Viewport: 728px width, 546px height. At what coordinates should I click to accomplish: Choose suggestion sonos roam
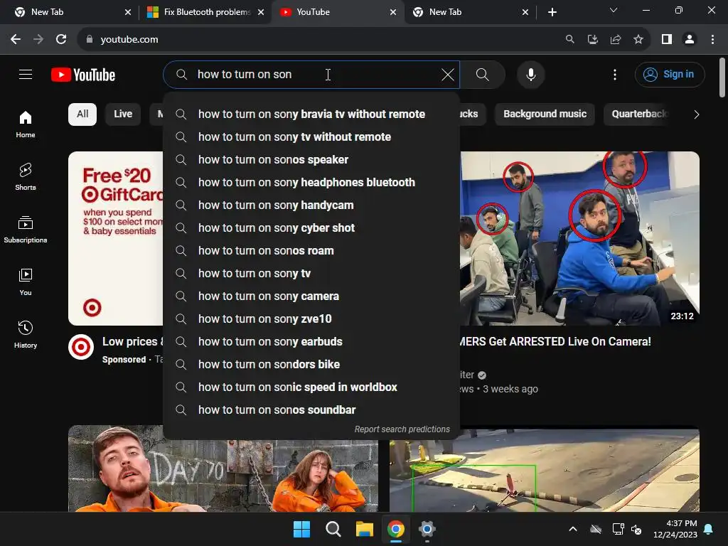(311, 251)
